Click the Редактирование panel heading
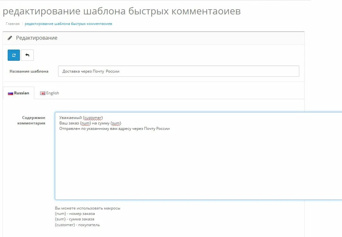342x237 pixels. (x=37, y=38)
